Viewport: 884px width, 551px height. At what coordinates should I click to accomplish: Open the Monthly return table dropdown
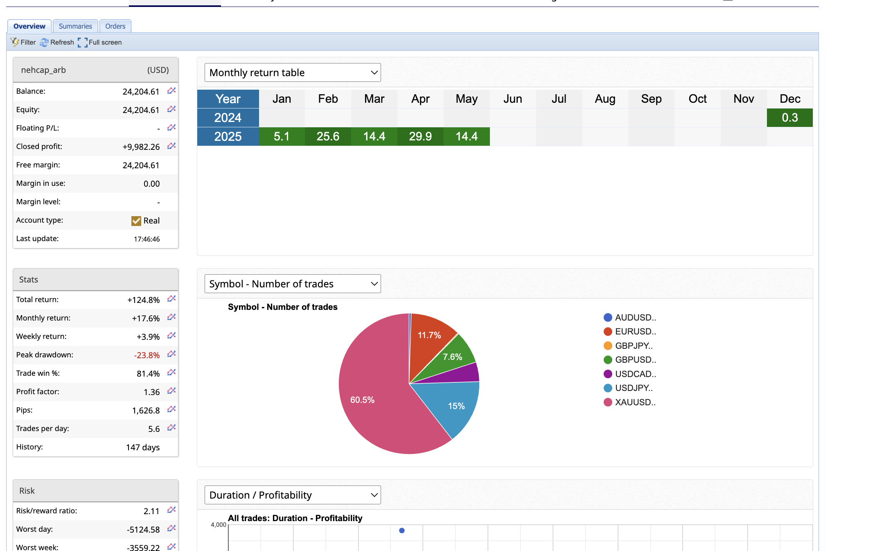click(293, 72)
